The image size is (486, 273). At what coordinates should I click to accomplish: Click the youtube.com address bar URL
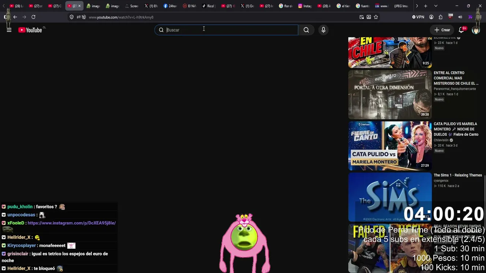pos(121,17)
